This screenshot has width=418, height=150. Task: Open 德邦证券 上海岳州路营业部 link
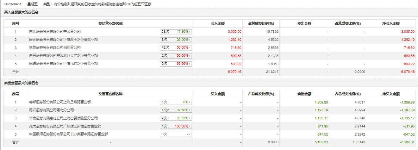[60, 102]
